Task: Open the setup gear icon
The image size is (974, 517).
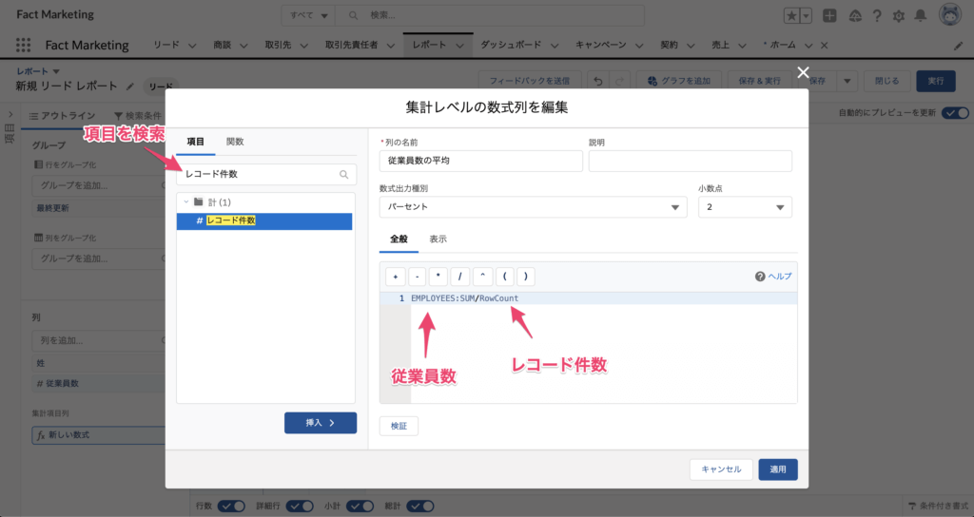Action: click(x=898, y=16)
